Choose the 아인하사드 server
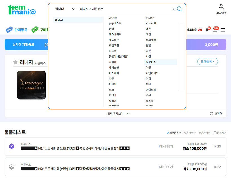Screen dimensions: 231x178 click(152, 73)
